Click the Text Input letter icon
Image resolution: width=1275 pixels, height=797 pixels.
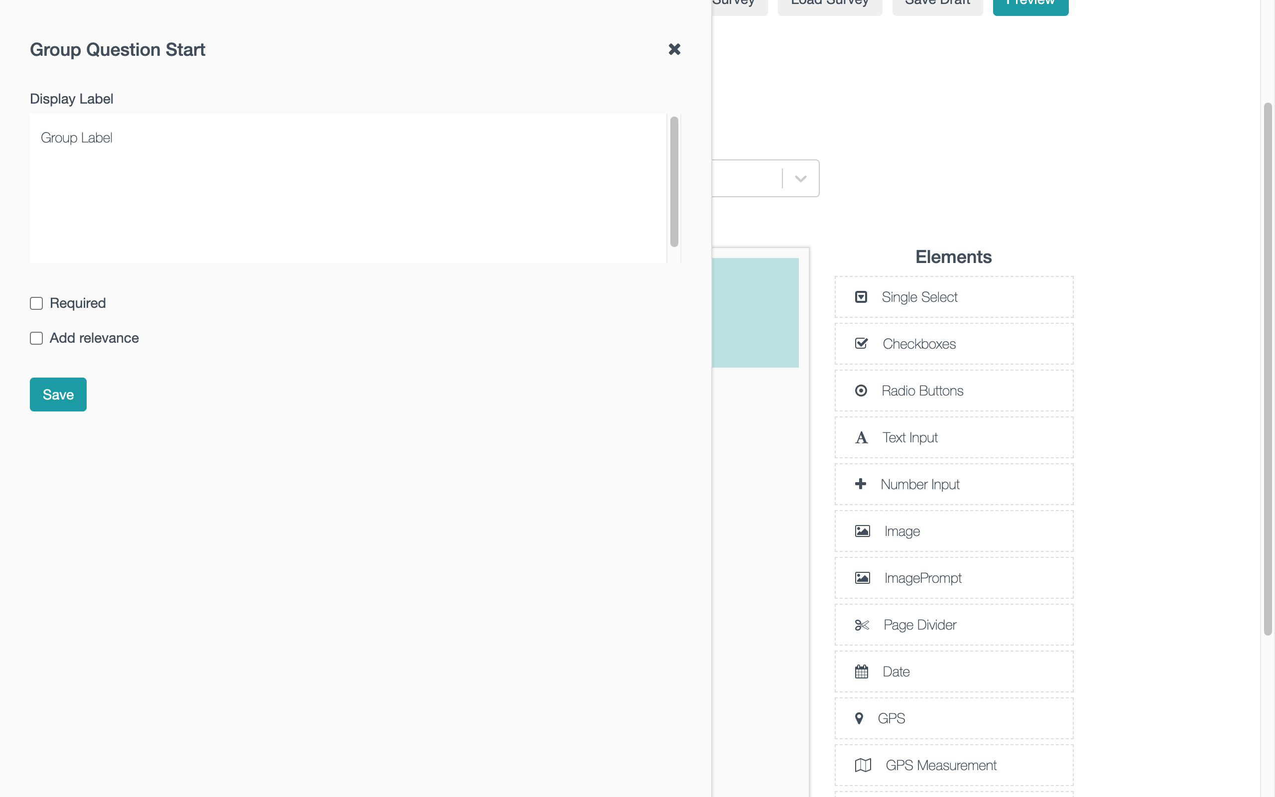pyautogui.click(x=861, y=437)
